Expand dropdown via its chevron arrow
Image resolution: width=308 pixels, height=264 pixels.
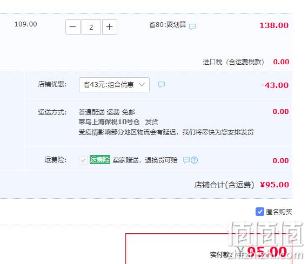point(142,85)
